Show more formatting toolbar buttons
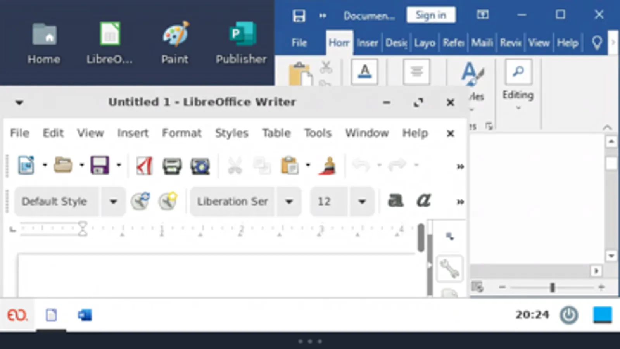The height and width of the screenshot is (349, 620). tap(460, 202)
